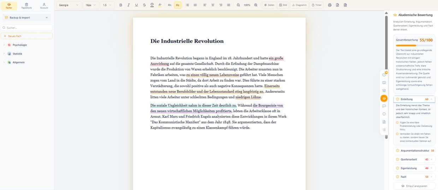Open the Georgia font dropdown
438x190 pixels.
[x=69, y=5]
